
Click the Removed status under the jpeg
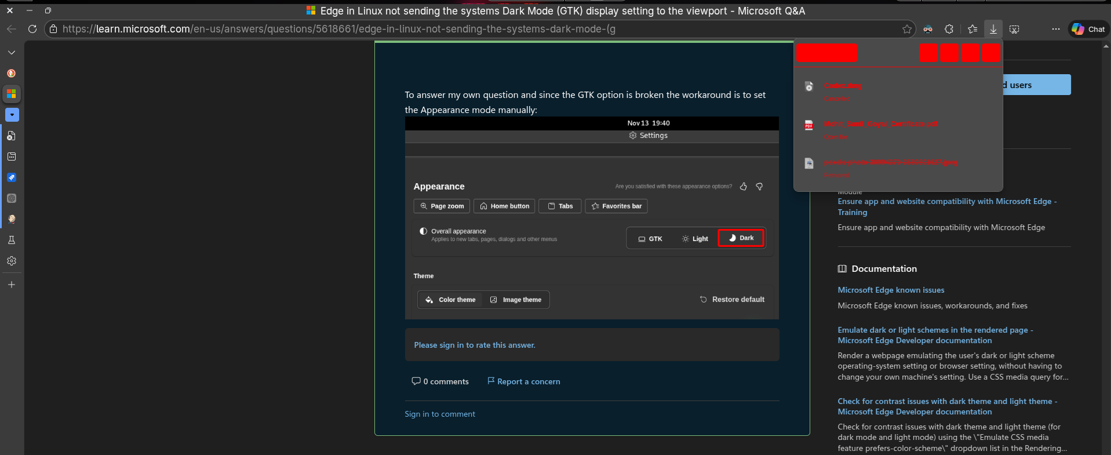pos(836,175)
